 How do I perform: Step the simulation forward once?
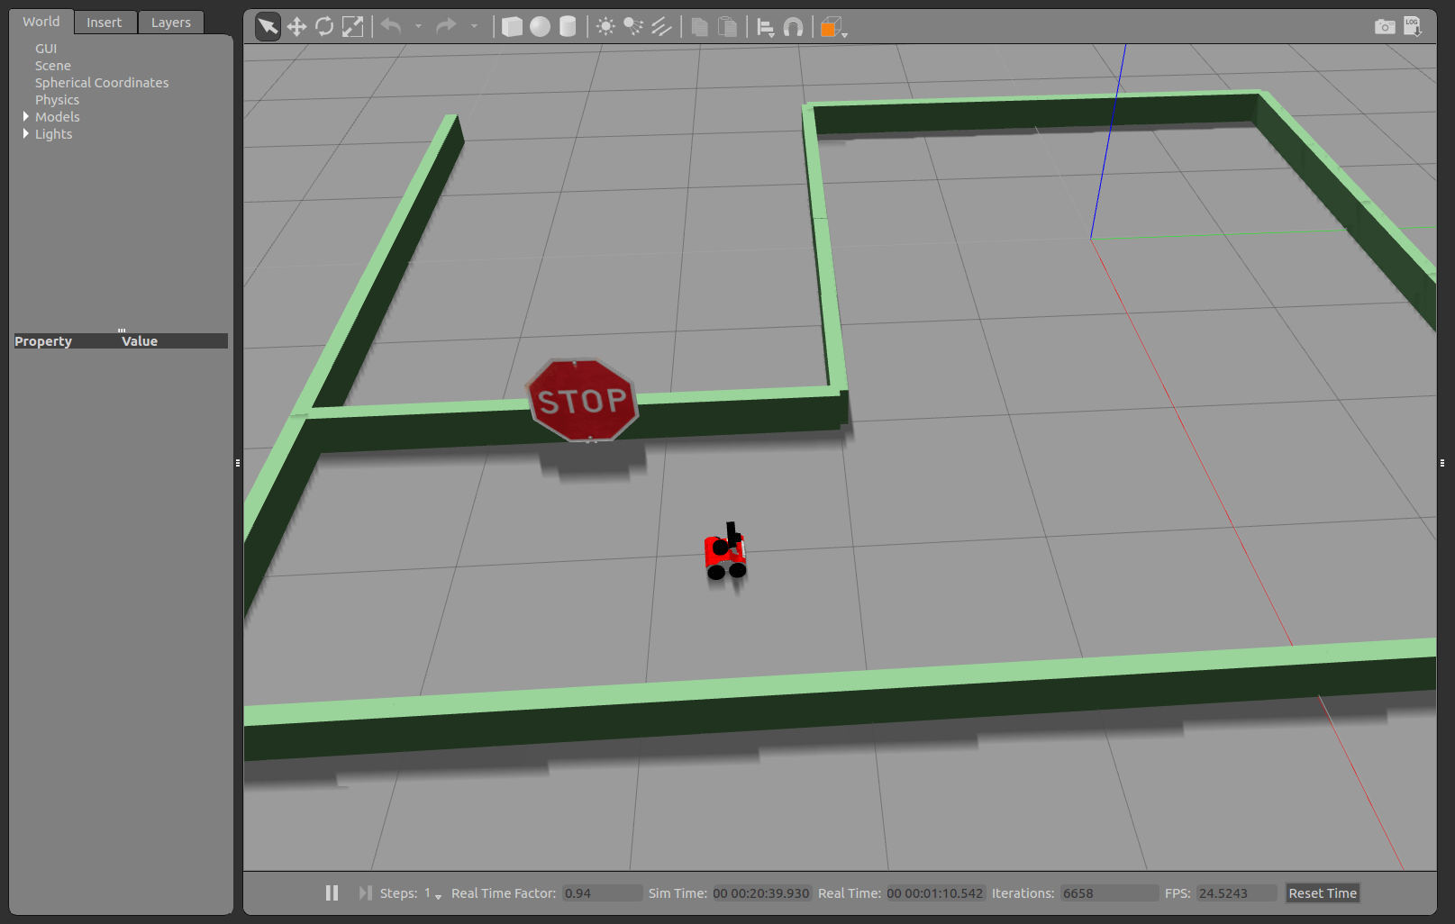click(365, 892)
